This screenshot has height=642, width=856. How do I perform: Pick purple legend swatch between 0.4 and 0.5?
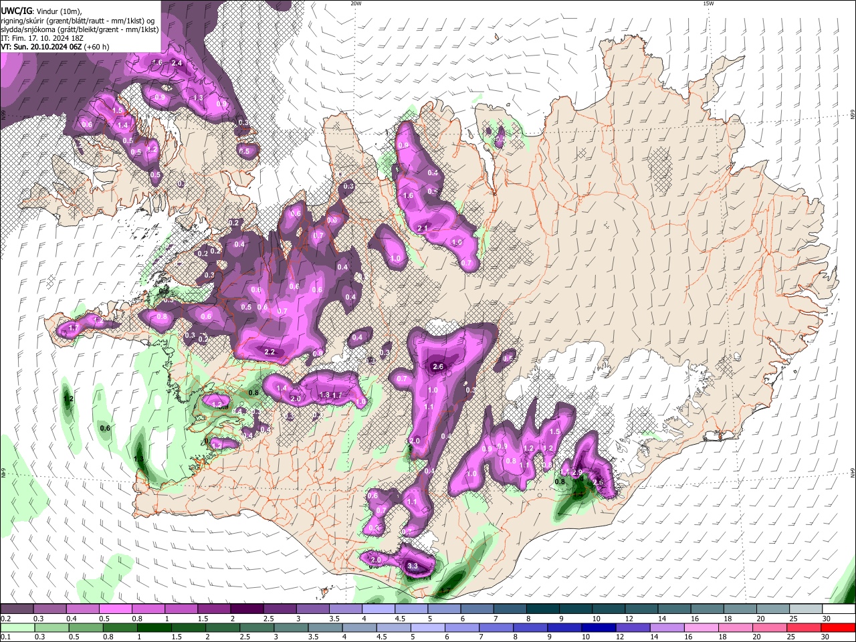(x=82, y=609)
